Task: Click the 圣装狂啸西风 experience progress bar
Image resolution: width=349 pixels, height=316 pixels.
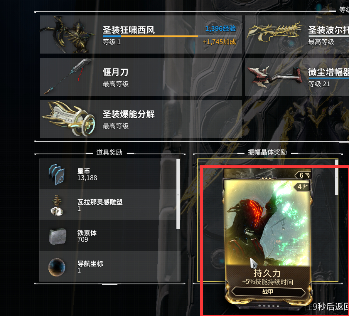Action: (169, 36)
